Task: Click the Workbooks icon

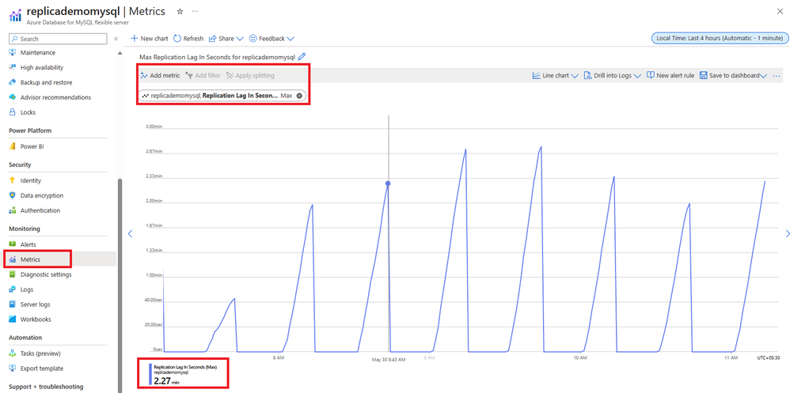Action: click(x=13, y=319)
